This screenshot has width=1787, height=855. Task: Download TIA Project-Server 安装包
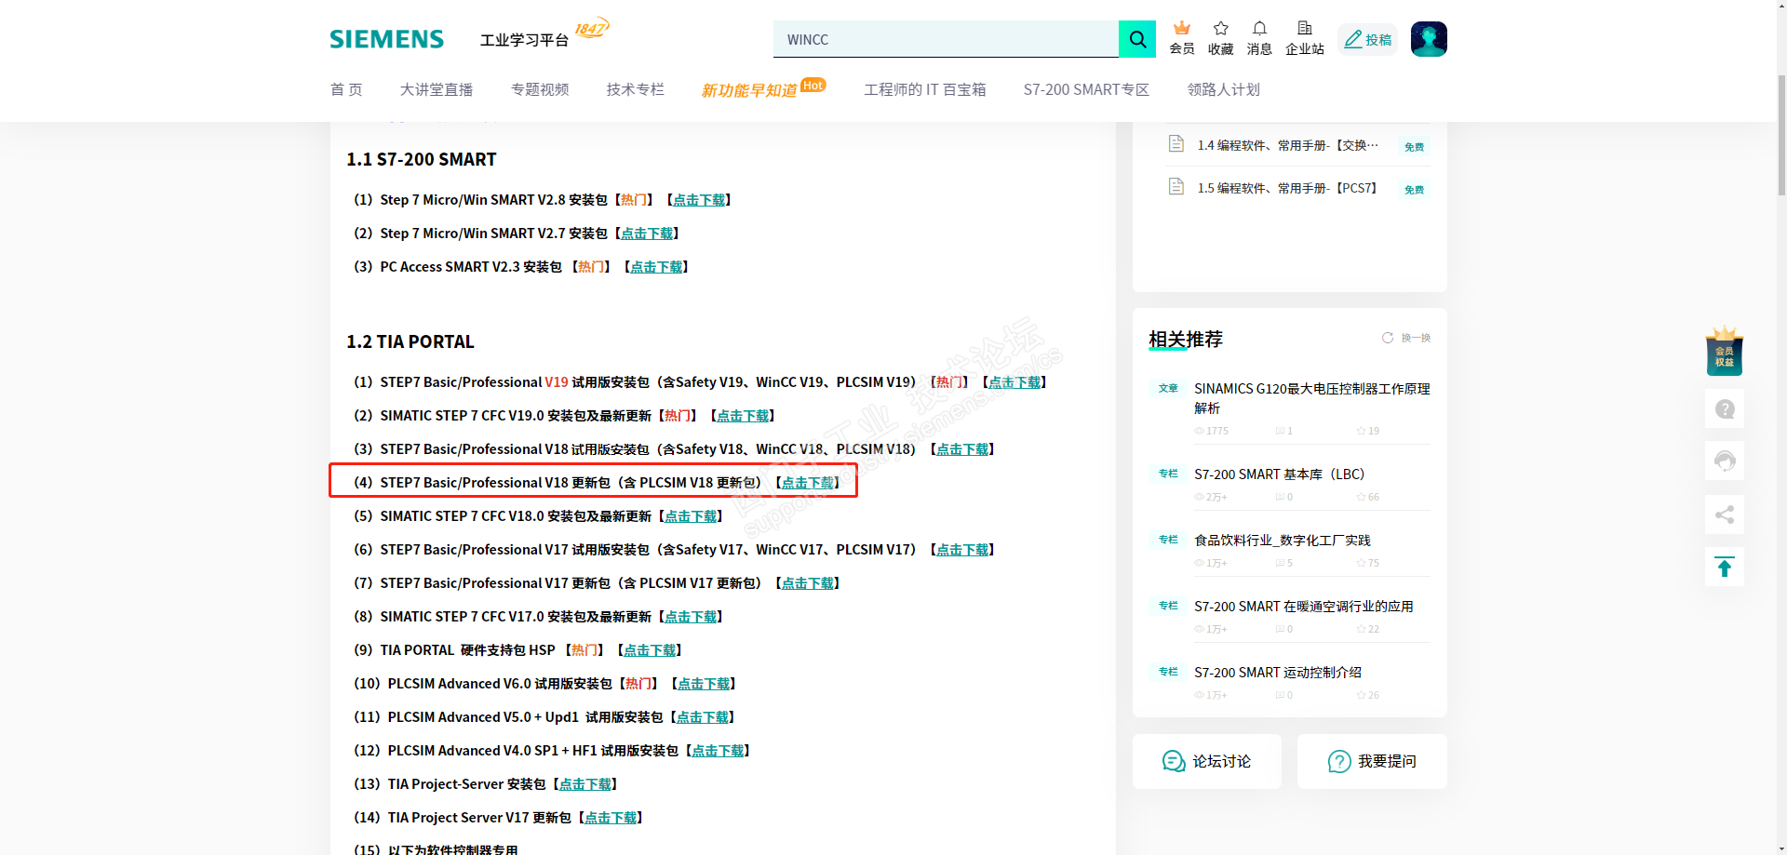pos(585,784)
